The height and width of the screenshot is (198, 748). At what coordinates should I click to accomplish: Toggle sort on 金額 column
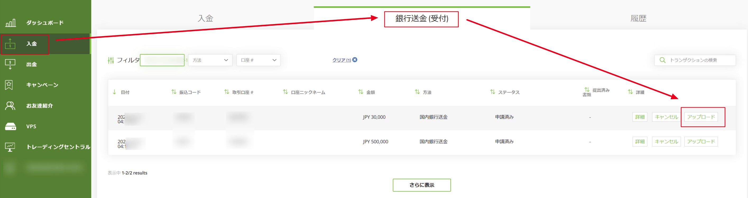tap(361, 92)
